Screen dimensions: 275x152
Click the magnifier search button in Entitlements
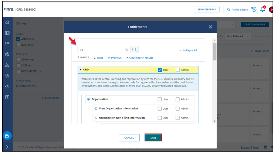[x=134, y=50]
